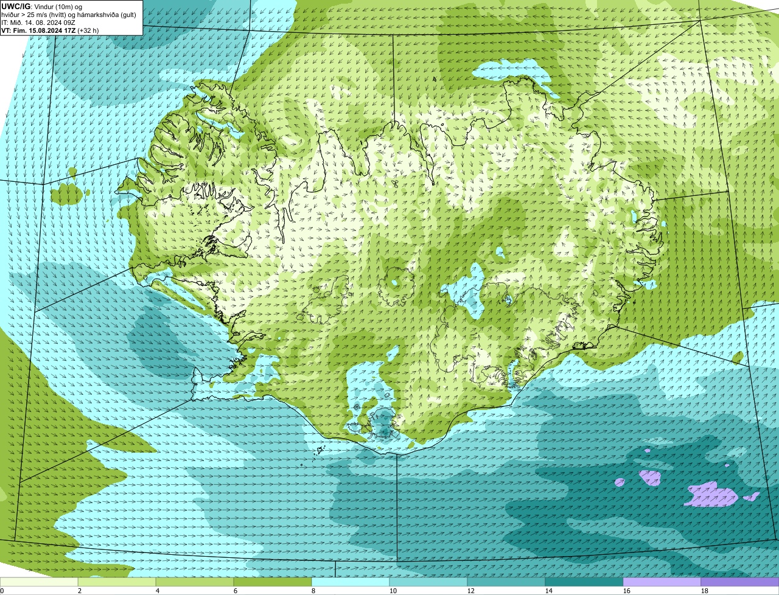Image resolution: width=779 pixels, height=595 pixels.
Task: Click the scale label "0"
Action: [2, 591]
